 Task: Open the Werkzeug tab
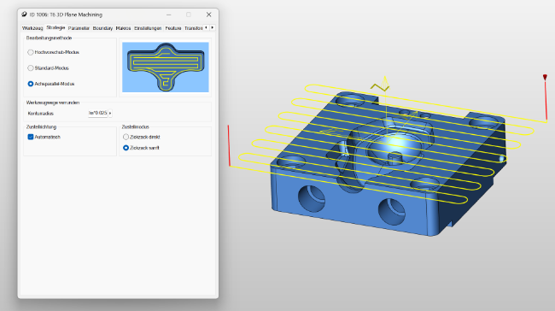32,28
